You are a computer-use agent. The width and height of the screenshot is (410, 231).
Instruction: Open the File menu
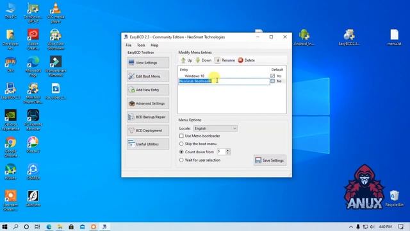[128, 45]
